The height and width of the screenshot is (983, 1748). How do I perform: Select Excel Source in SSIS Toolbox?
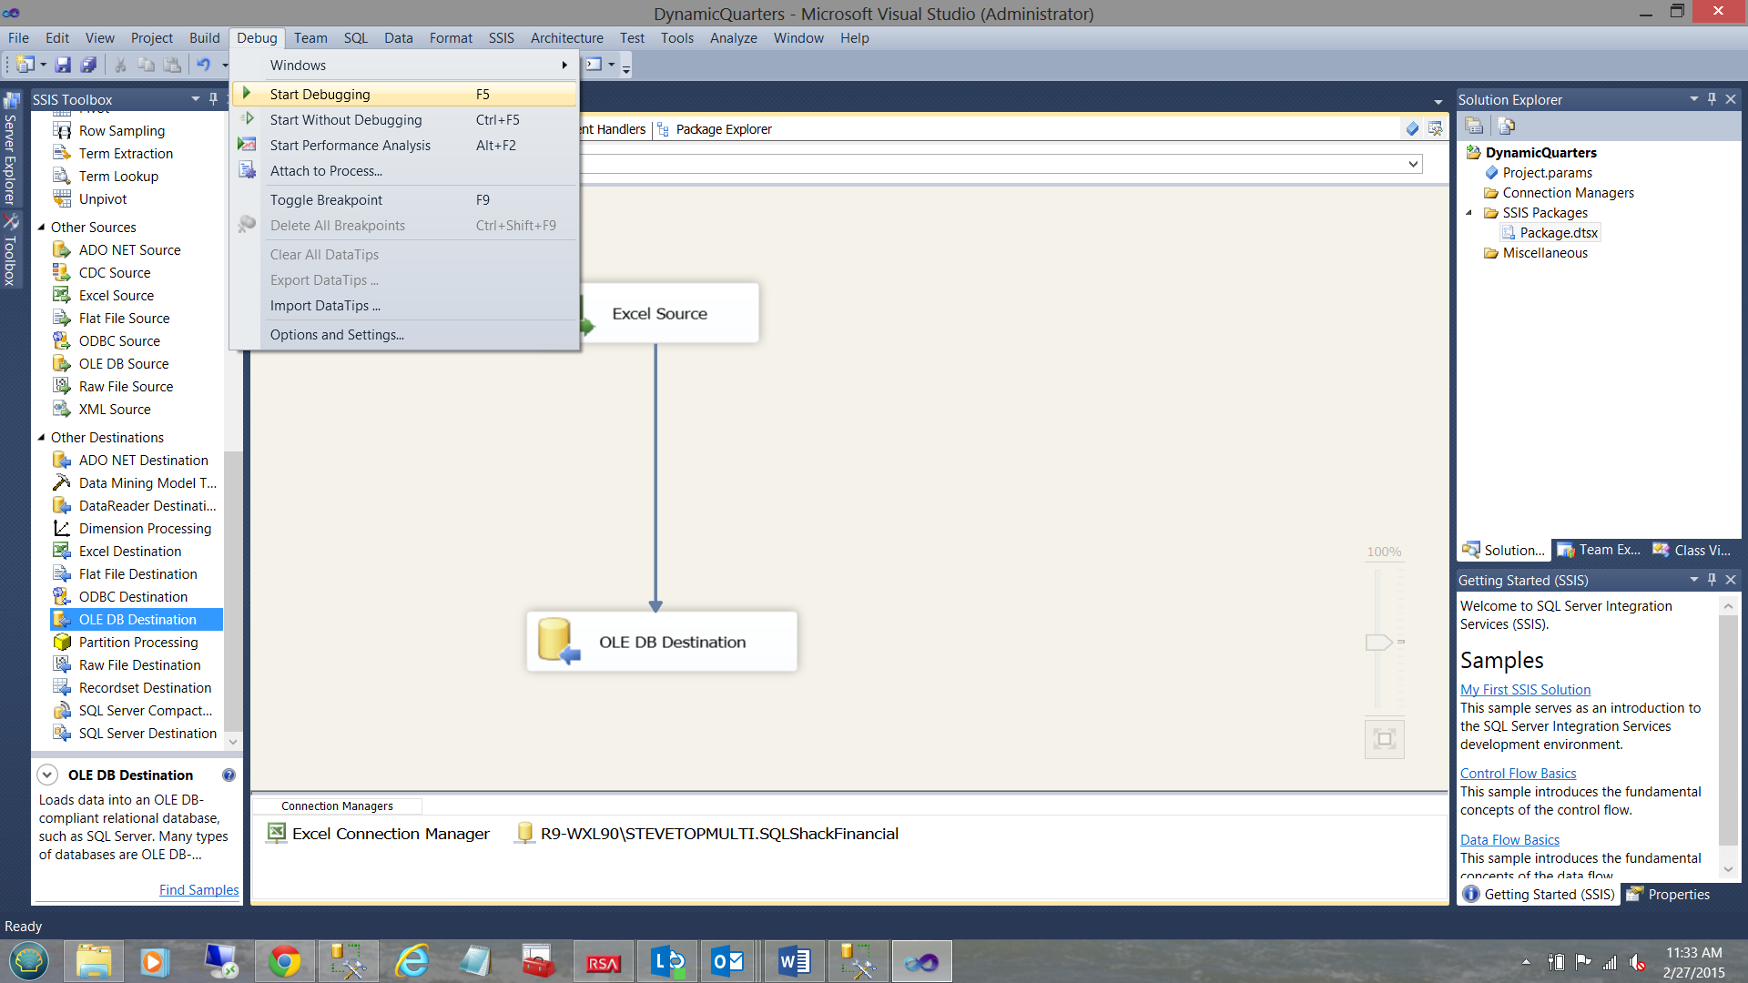tap(117, 296)
